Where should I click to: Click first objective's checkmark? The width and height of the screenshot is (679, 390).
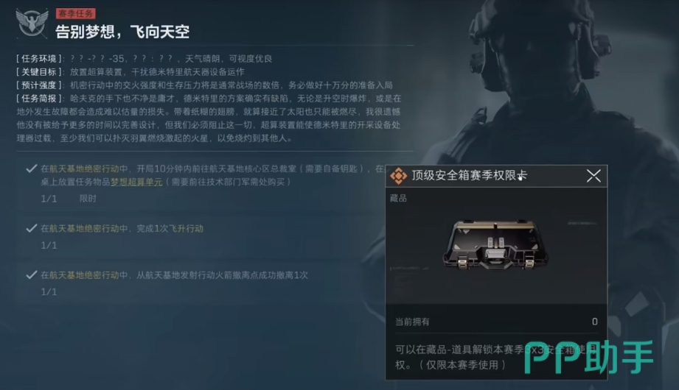click(31, 169)
